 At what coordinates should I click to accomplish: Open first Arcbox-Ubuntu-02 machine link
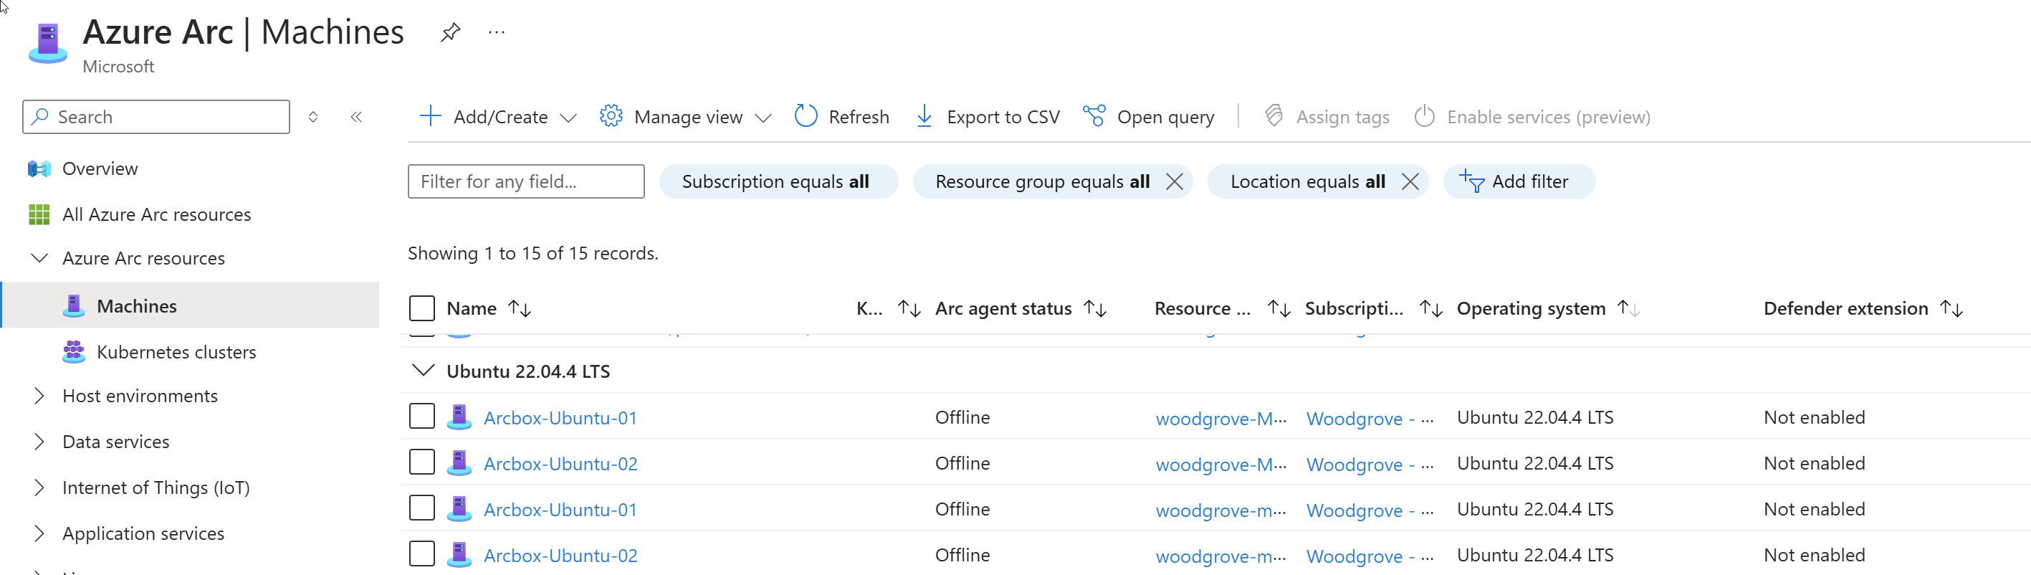click(560, 464)
